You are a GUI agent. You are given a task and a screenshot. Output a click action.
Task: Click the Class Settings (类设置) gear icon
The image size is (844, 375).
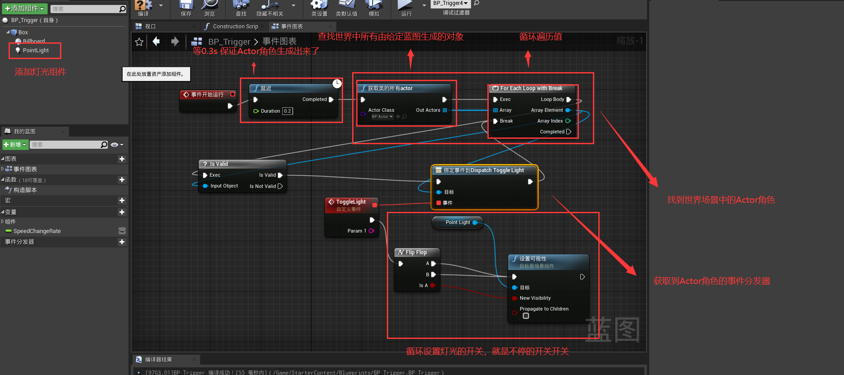point(319,5)
